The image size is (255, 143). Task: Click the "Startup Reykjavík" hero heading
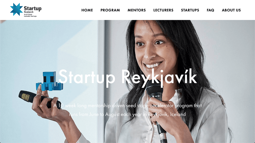(128, 77)
